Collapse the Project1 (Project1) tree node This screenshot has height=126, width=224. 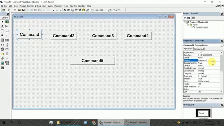coord(184,22)
